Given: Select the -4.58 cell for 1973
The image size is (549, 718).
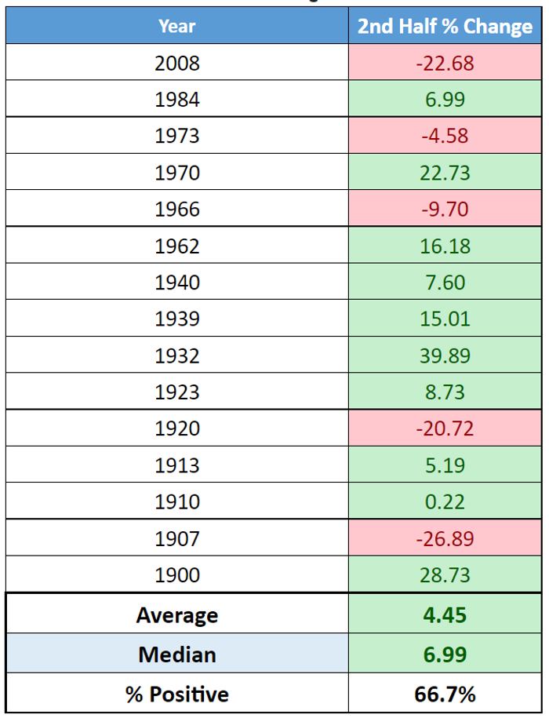Looking at the screenshot, I should click(x=445, y=136).
